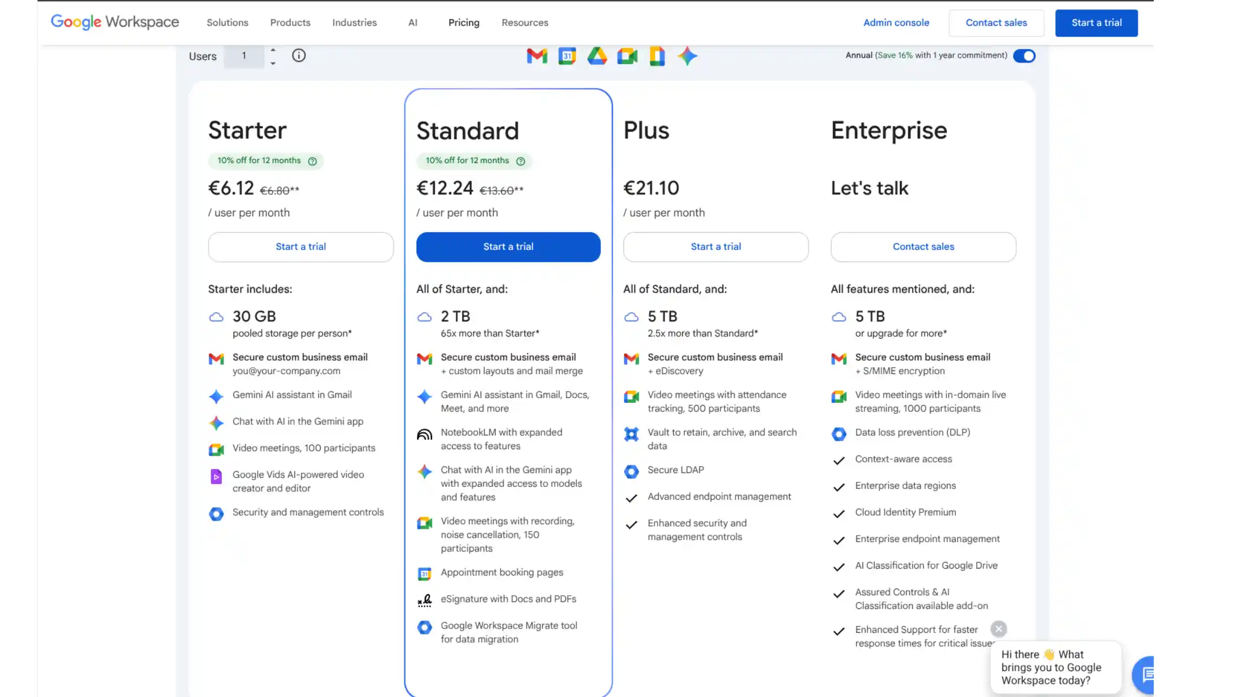Click Start a trial in the header
This screenshot has width=1239, height=697.
tap(1096, 23)
